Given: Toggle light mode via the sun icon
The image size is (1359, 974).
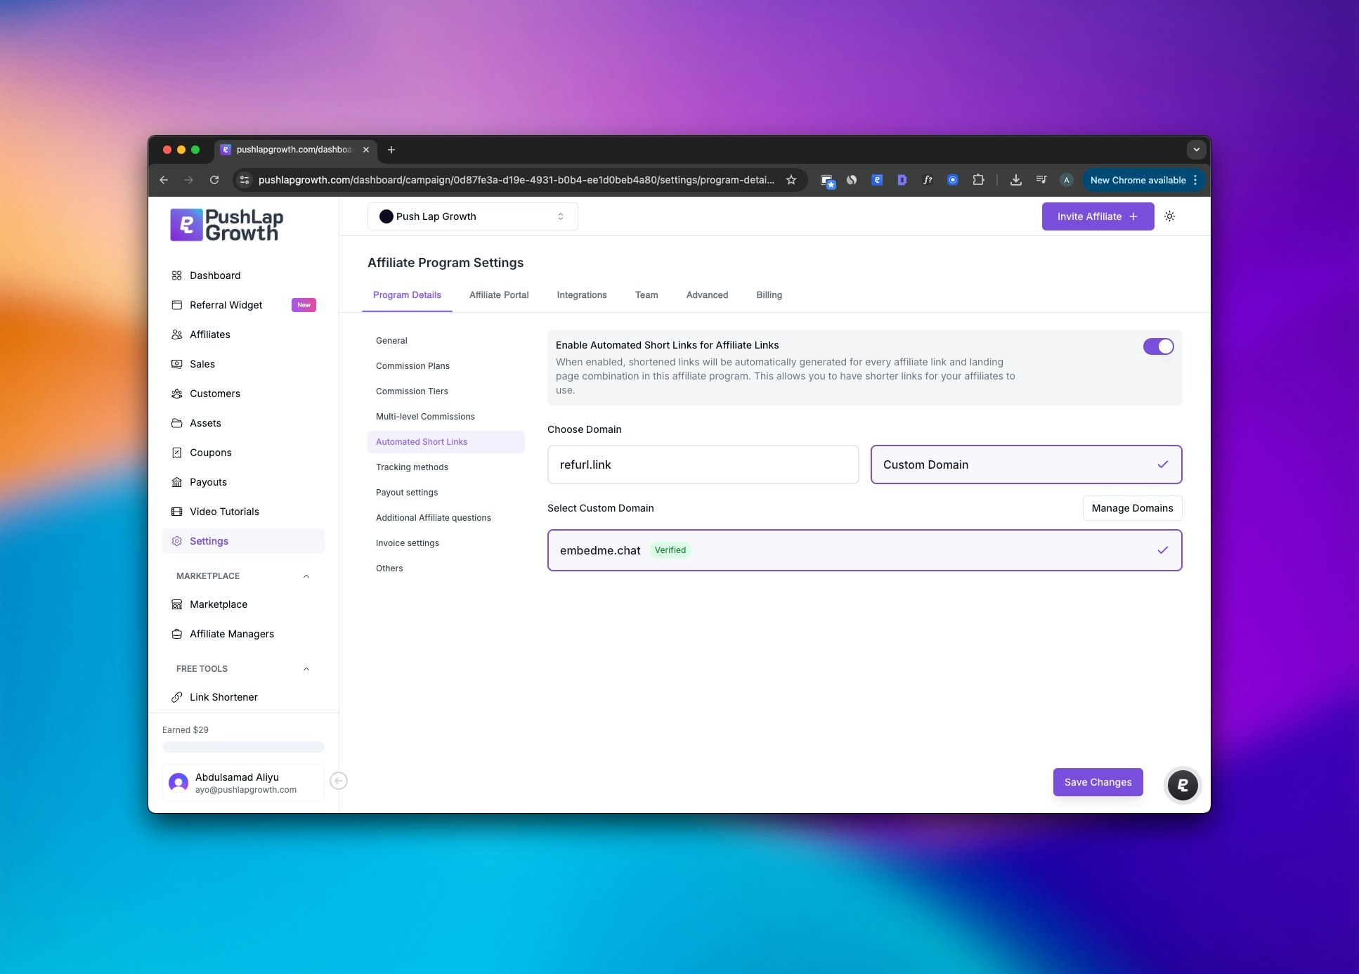Looking at the screenshot, I should (x=1170, y=216).
